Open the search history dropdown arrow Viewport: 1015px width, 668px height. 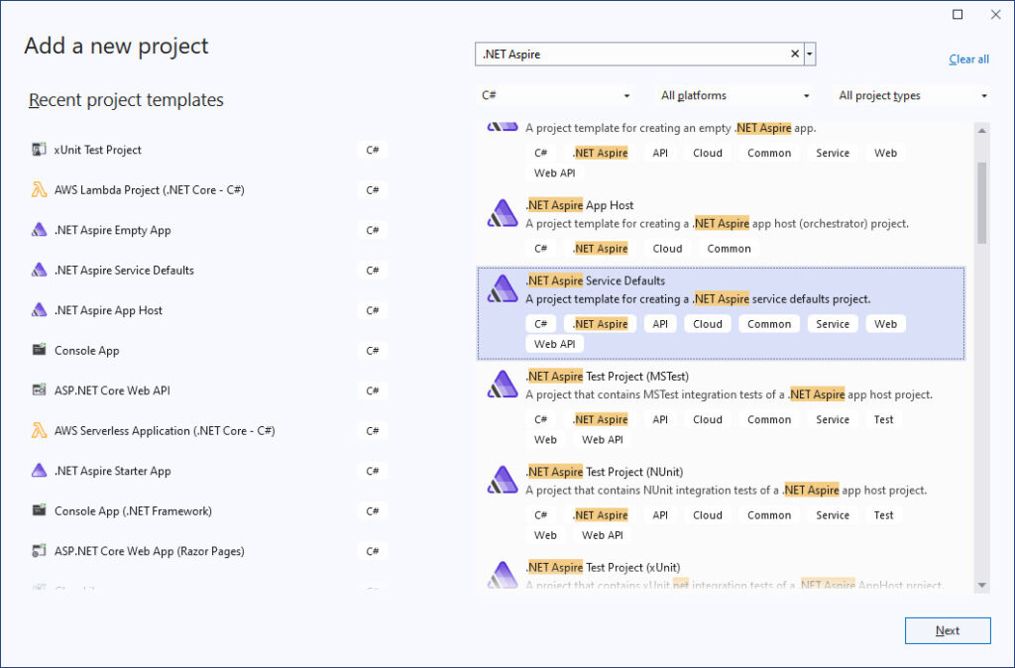coord(809,55)
